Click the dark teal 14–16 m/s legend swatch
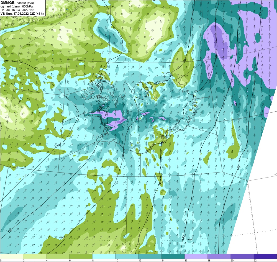The height and width of the screenshot is (262, 277). (173, 256)
